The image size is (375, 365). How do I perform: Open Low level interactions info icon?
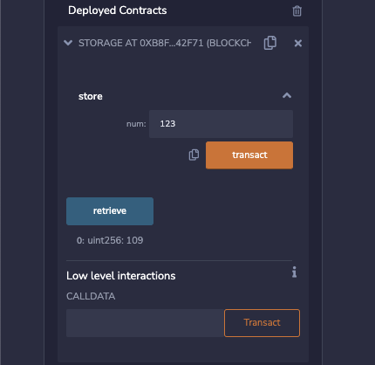pos(295,272)
